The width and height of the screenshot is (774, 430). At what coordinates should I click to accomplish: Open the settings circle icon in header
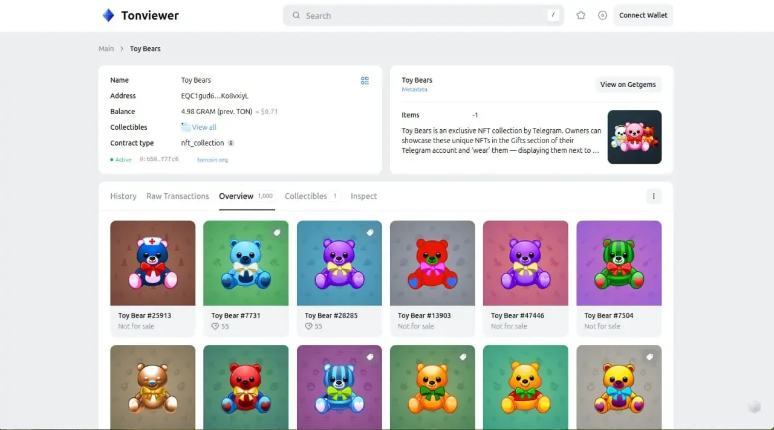click(x=602, y=16)
